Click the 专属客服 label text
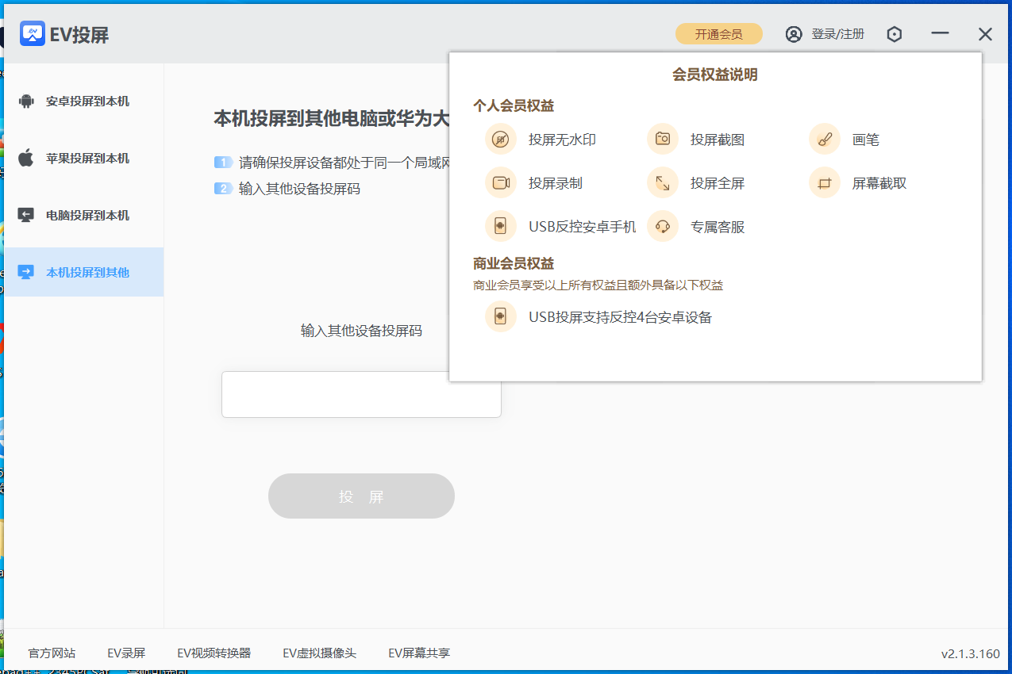Viewport: 1012px width, 674px height. pos(718,227)
